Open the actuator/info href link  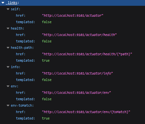[x=77, y=74]
